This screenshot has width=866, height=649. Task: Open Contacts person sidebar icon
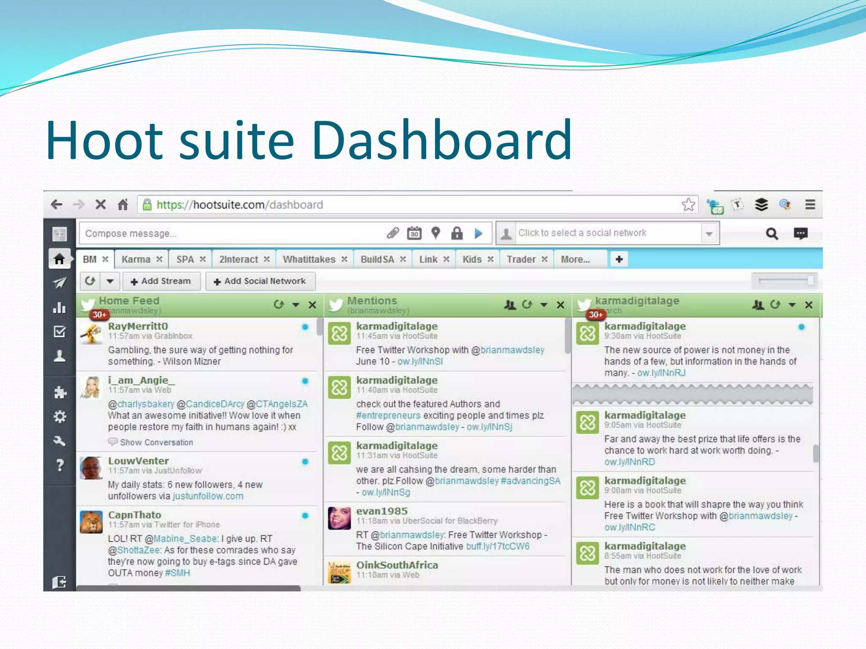(60, 356)
